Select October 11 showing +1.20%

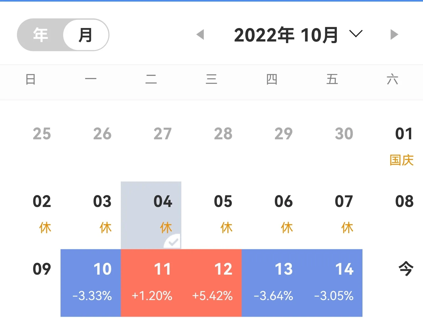(x=151, y=282)
